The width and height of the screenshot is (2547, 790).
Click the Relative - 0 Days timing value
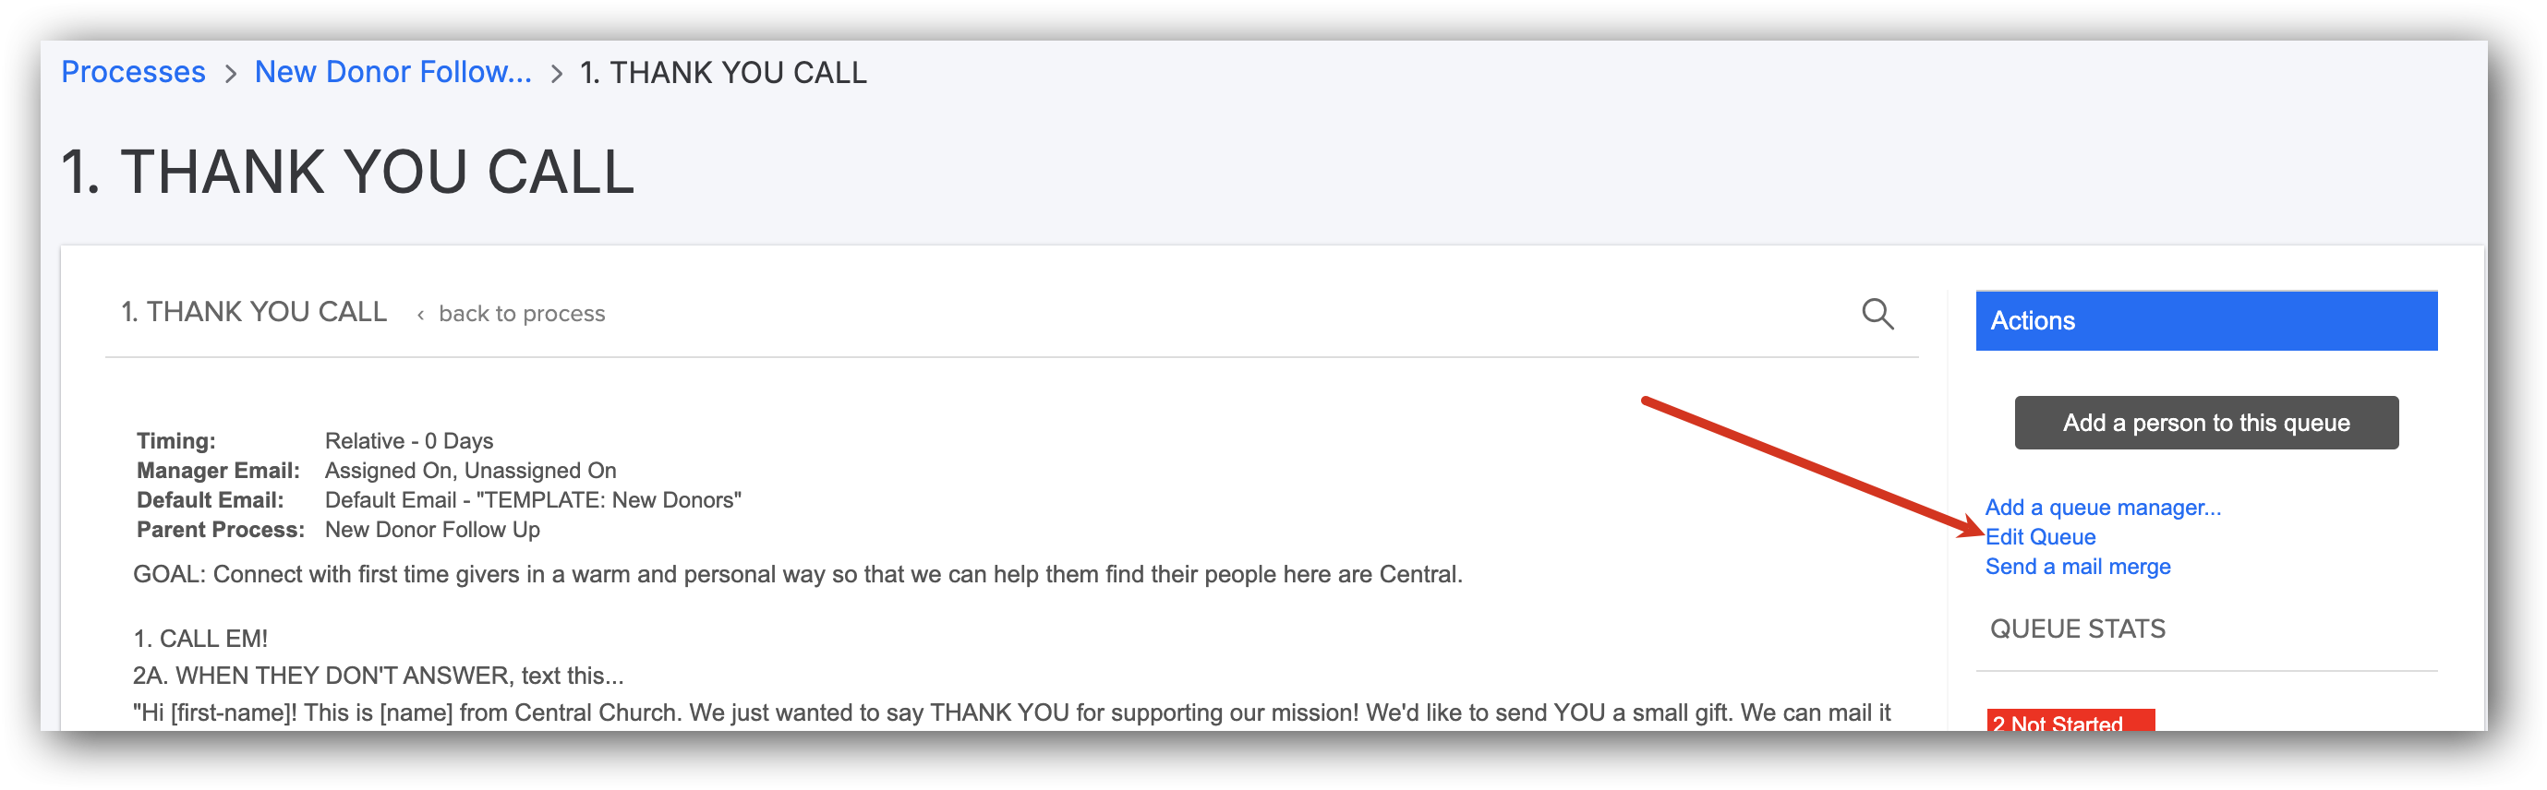[x=408, y=441]
